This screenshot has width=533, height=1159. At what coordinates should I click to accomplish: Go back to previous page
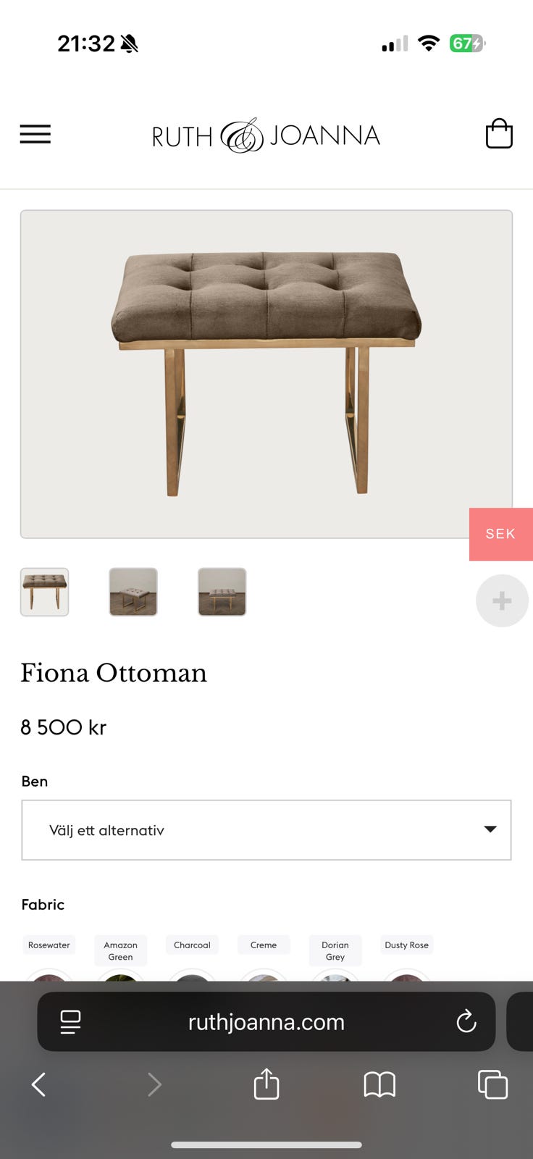[x=39, y=1084]
